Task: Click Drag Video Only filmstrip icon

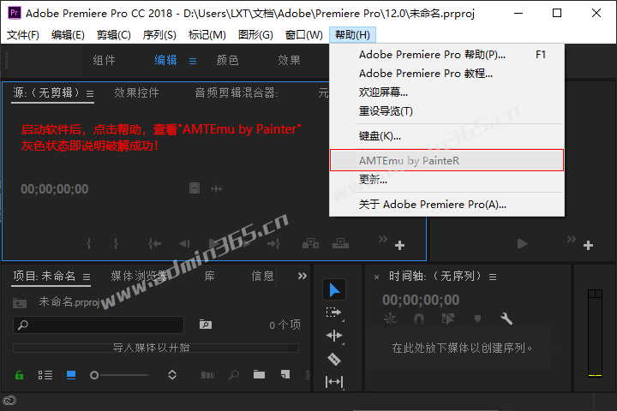Action: pyautogui.click(x=195, y=188)
